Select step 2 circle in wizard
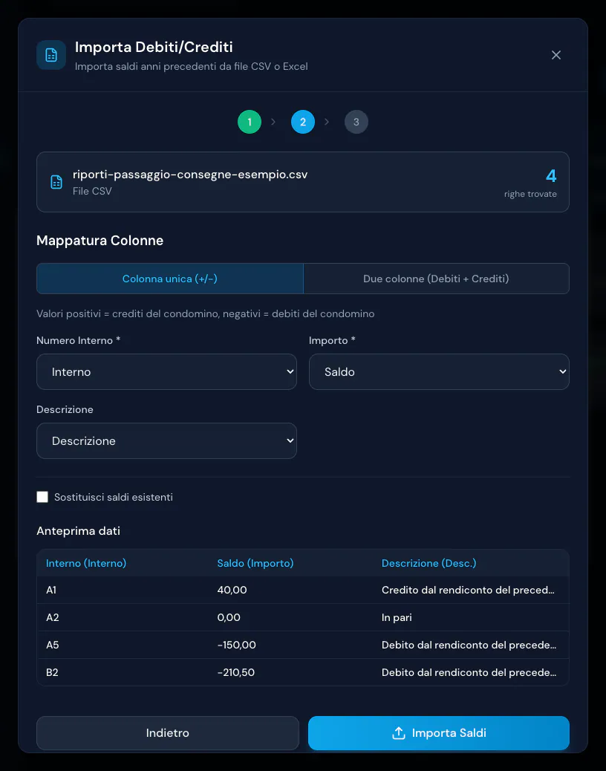This screenshot has width=606, height=771. [303, 122]
